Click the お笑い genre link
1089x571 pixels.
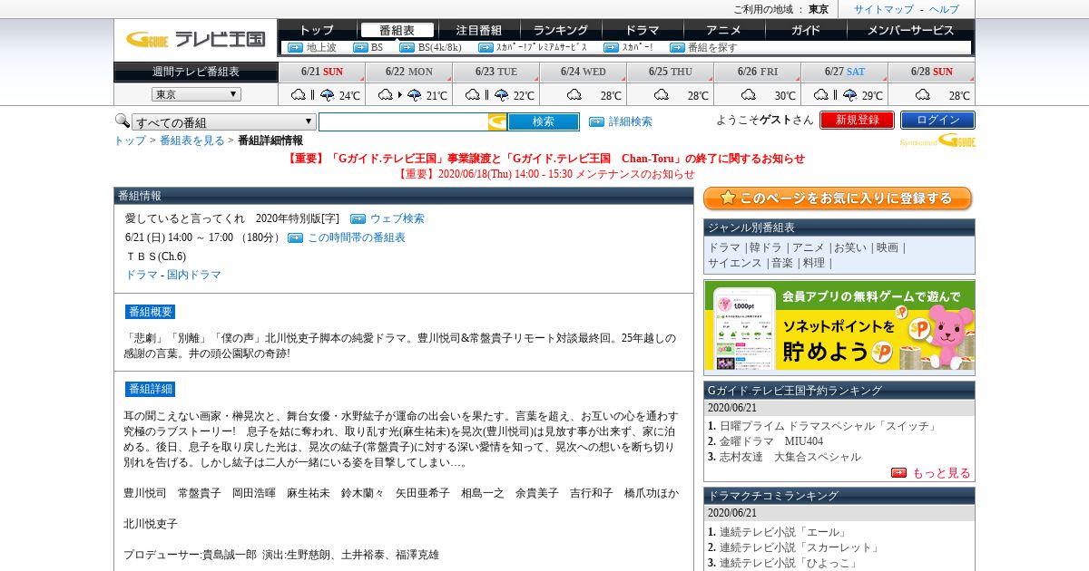[850, 247]
